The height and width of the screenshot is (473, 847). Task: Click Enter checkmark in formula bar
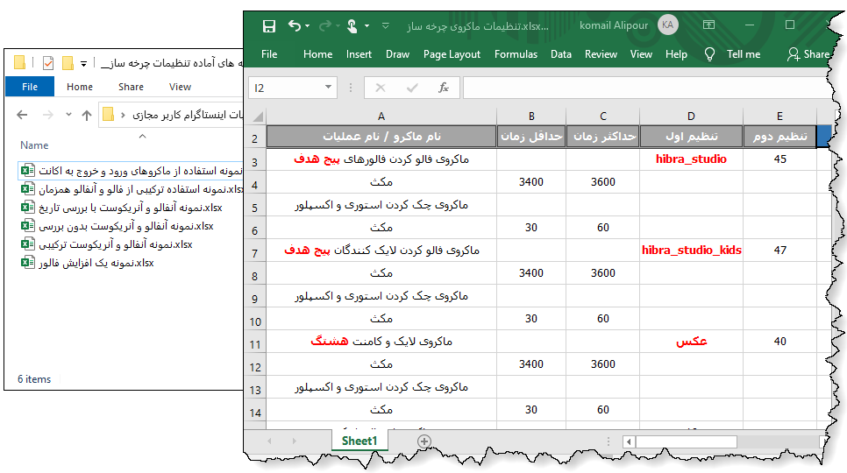point(412,88)
